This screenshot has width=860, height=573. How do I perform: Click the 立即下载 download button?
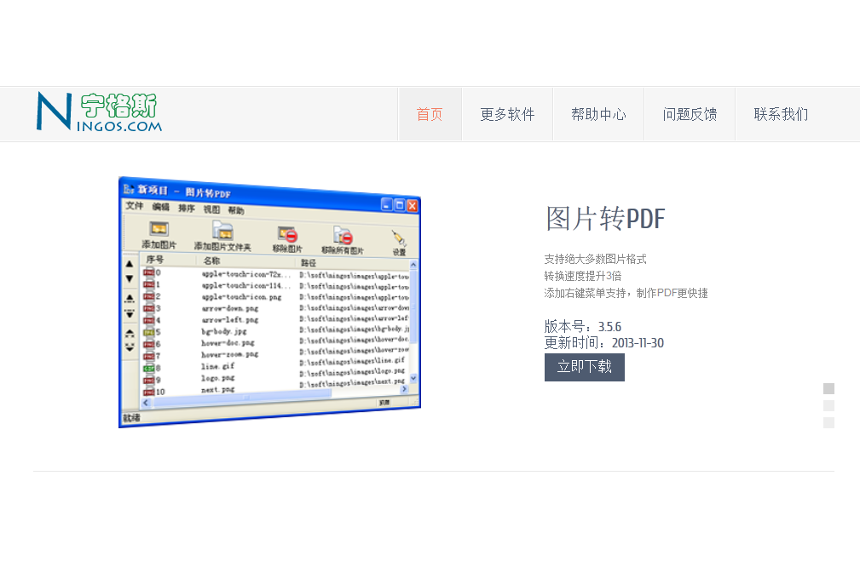(x=584, y=367)
